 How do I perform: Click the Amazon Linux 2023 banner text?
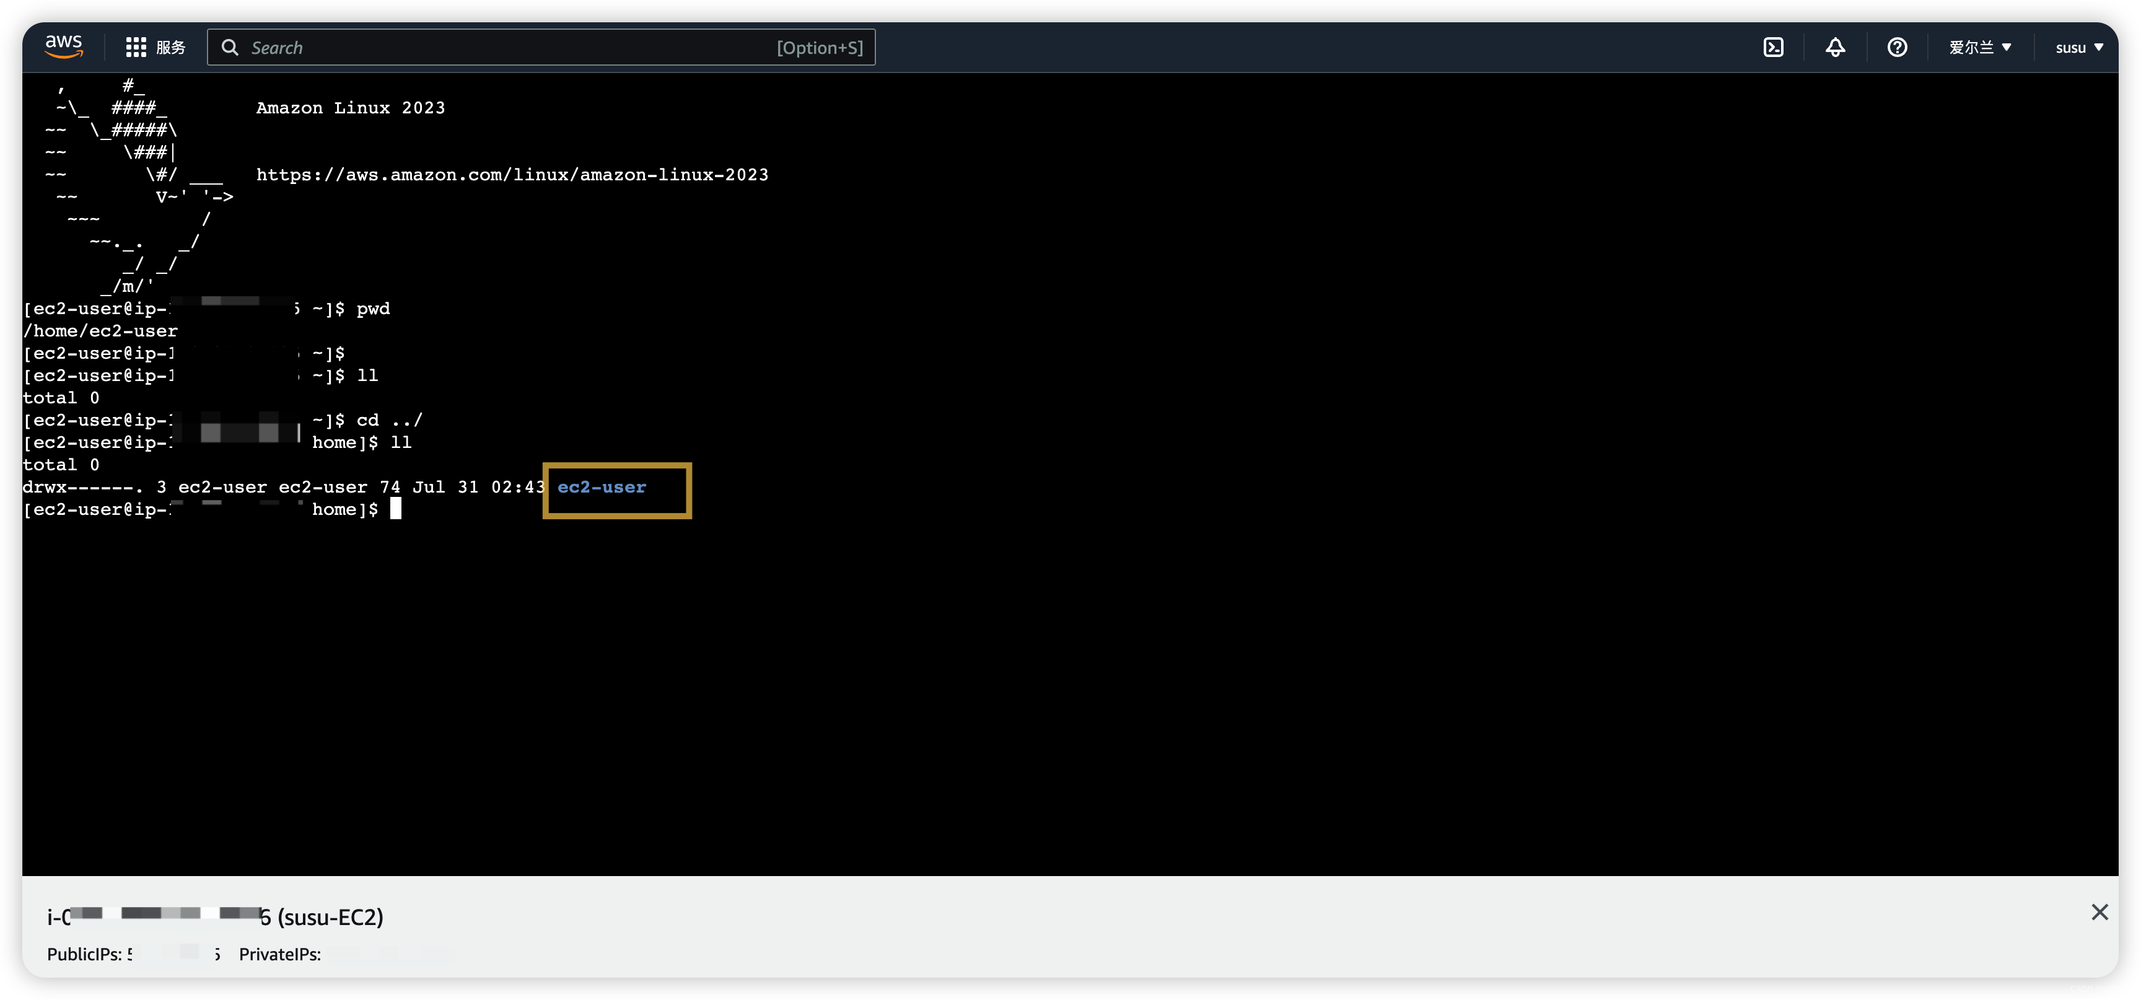coord(350,108)
